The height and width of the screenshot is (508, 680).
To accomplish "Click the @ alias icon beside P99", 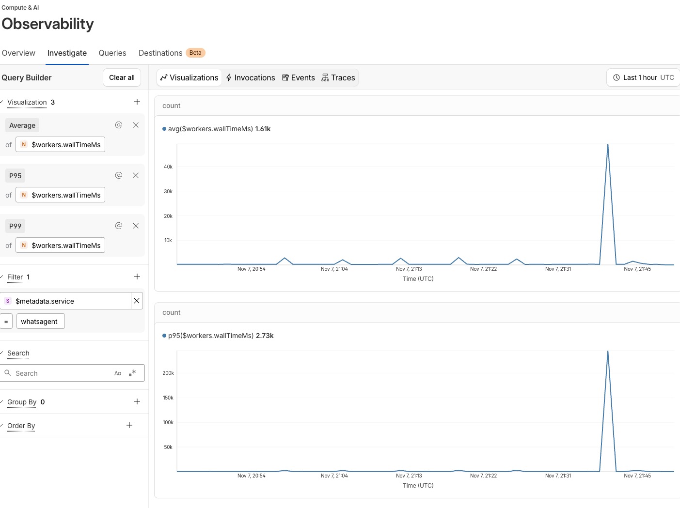I will pyautogui.click(x=119, y=226).
